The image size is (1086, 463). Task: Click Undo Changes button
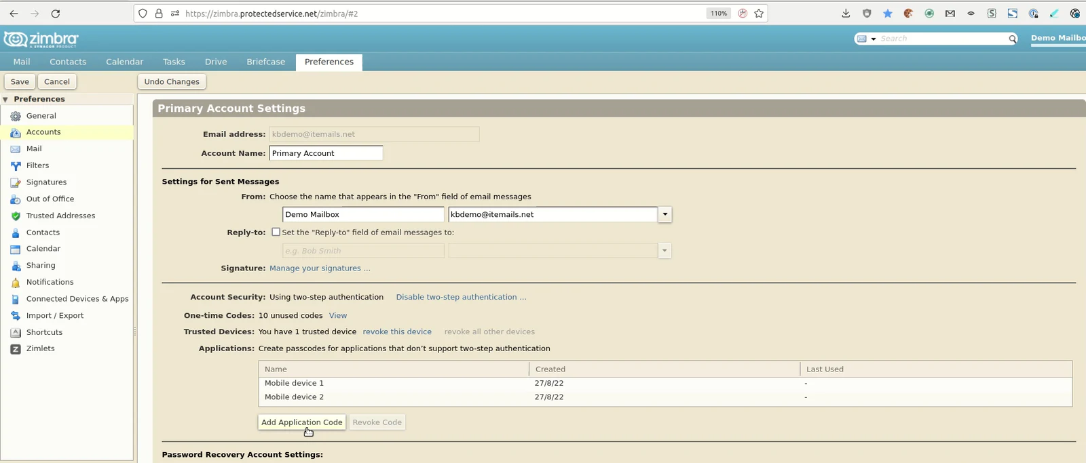point(172,81)
